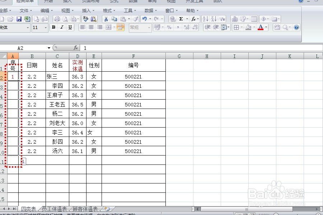
Task: Click the Format Painter brush icon
Action: coord(136,19)
